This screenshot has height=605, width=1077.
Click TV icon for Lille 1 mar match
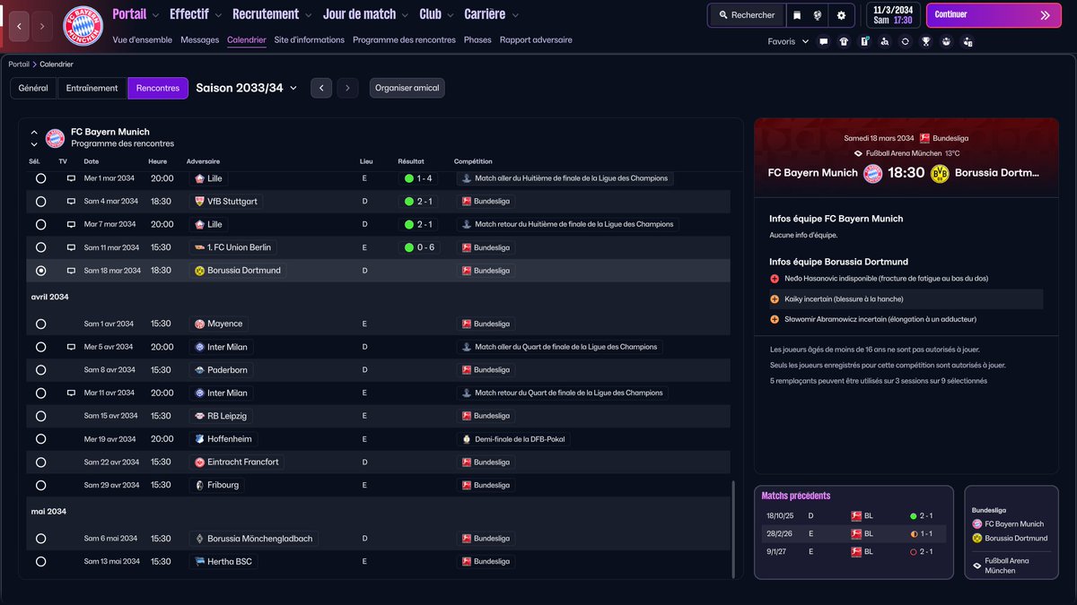[71, 178]
